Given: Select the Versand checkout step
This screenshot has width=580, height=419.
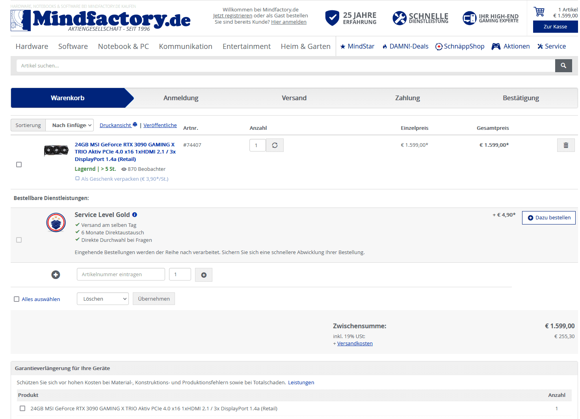Looking at the screenshot, I should point(294,98).
